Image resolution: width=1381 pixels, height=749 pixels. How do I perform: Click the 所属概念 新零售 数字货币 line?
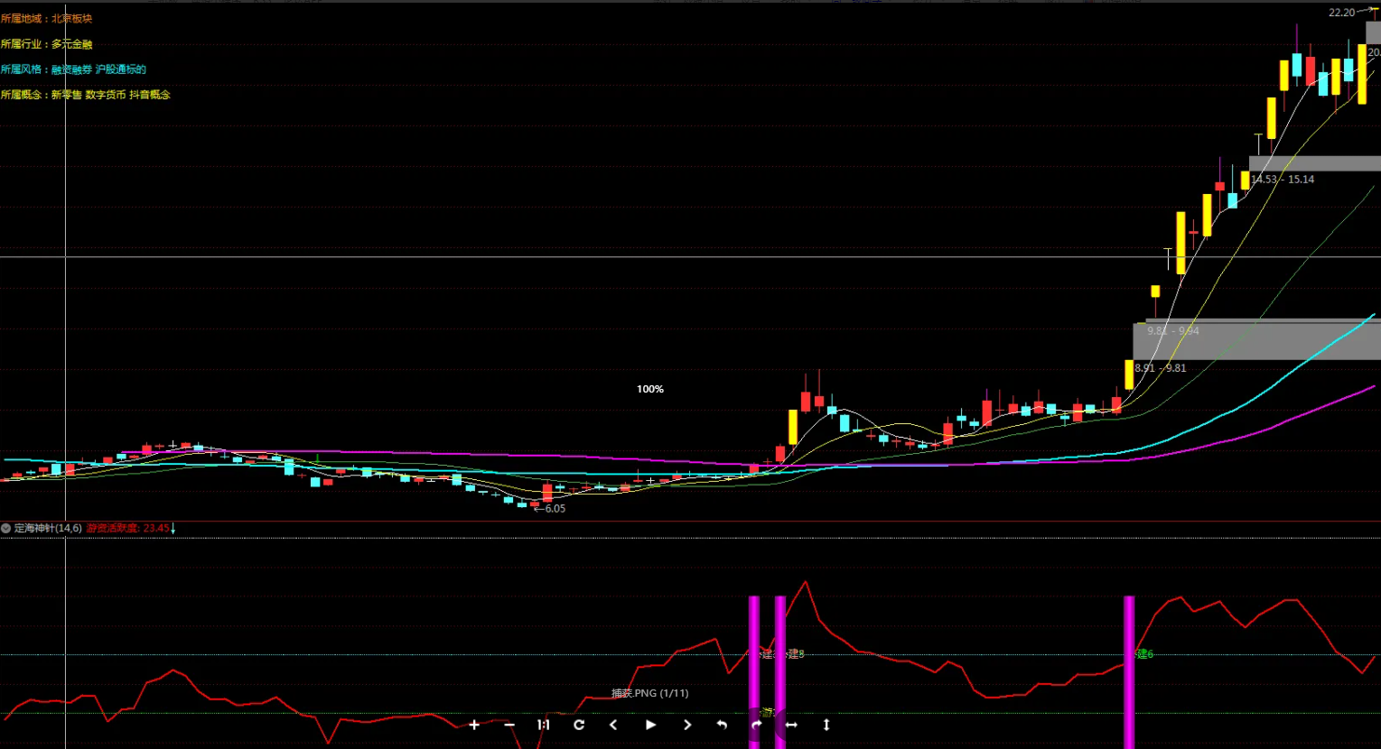85,94
